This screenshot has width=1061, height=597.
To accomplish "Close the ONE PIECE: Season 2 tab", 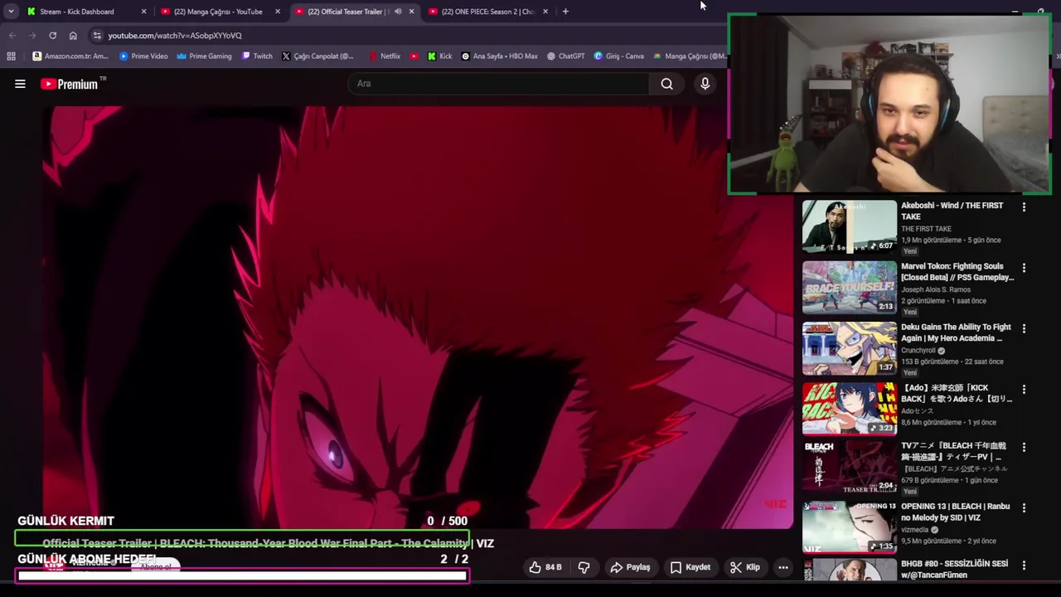I will point(545,12).
